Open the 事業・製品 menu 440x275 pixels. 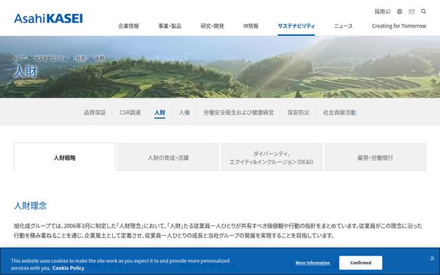pyautogui.click(x=170, y=26)
